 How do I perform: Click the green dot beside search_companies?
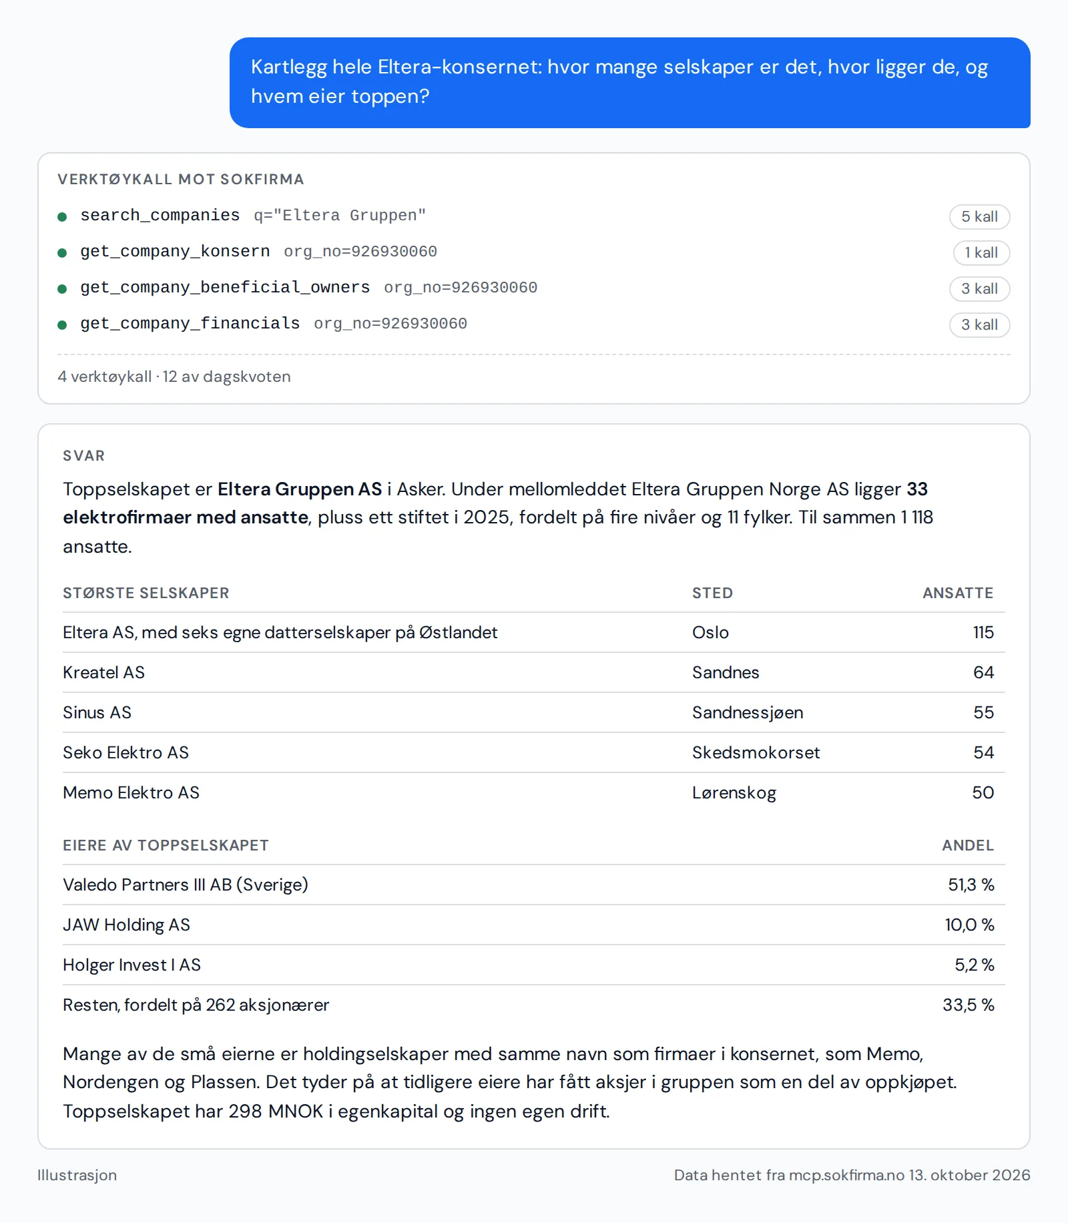tap(62, 217)
